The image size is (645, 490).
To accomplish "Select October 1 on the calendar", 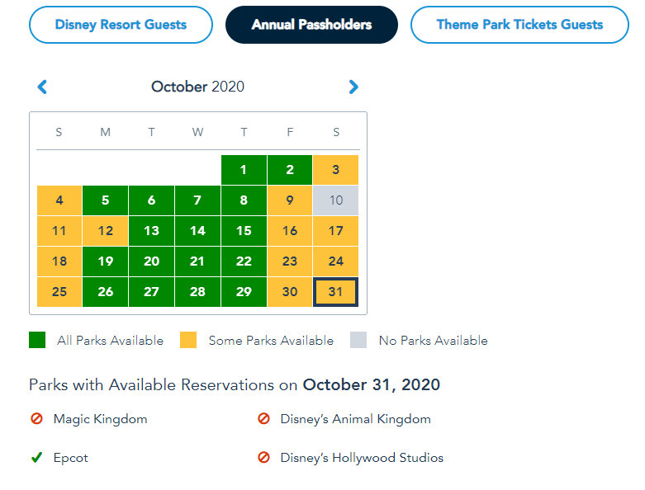I will 244,170.
